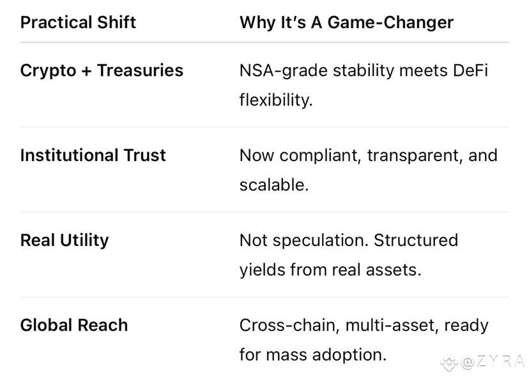Click NSA-grade stability meets DeFi text
Screen dimensions: 529x379
pyautogui.click(x=364, y=70)
